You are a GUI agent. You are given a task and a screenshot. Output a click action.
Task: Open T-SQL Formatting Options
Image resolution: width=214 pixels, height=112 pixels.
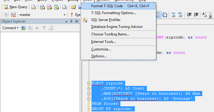[x=118, y=13]
